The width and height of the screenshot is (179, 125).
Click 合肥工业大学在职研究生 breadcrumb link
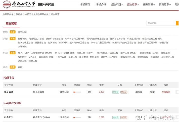coord(37,14)
